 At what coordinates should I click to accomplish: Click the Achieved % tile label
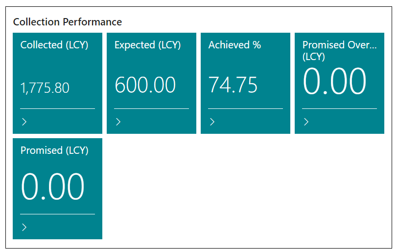click(234, 45)
